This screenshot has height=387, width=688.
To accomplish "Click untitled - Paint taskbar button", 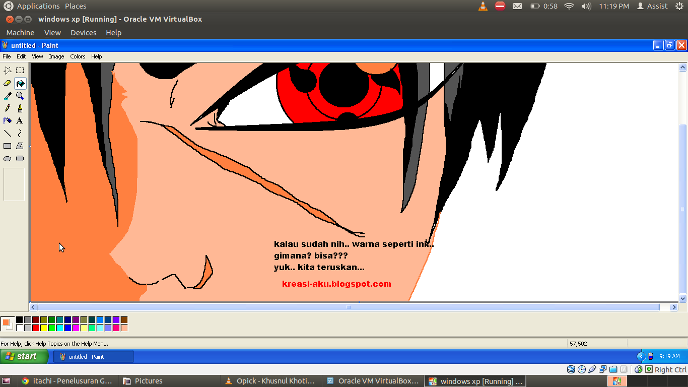I will 94,356.
